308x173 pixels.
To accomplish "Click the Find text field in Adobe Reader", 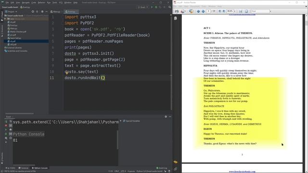I will click(260, 11).
